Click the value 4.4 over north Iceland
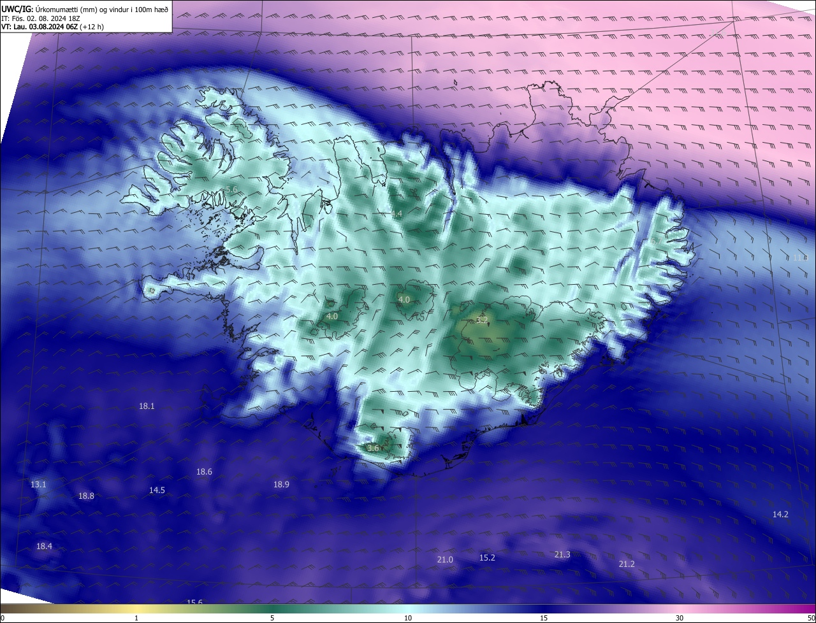Viewport: 816px width, 623px height. point(397,213)
